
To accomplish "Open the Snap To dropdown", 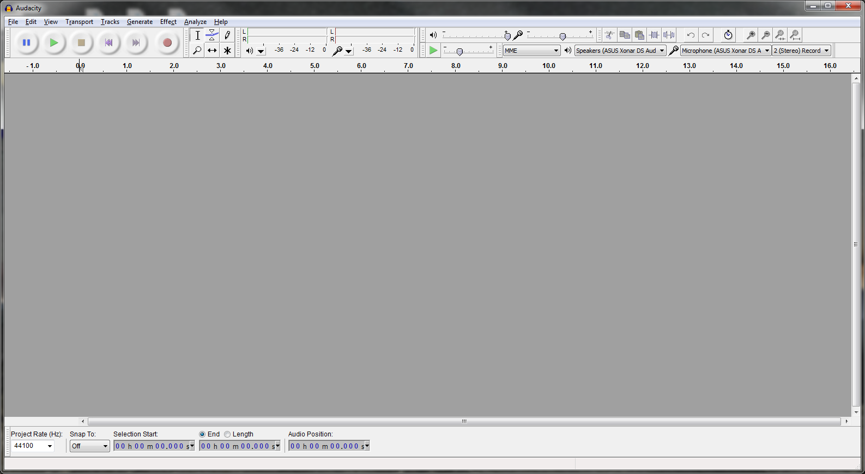I will point(90,446).
